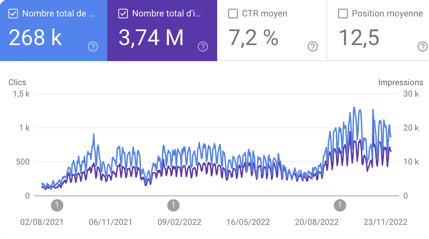The height and width of the screenshot is (239, 429).
Task: Select the 268 k clicks value
Action: (35, 38)
